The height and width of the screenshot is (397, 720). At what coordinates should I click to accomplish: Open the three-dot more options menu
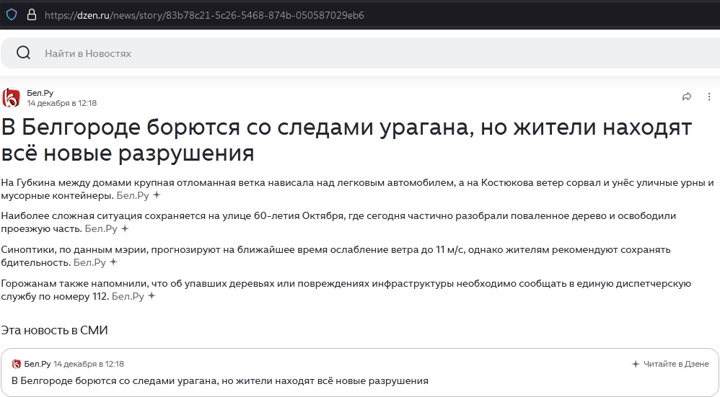[709, 97]
